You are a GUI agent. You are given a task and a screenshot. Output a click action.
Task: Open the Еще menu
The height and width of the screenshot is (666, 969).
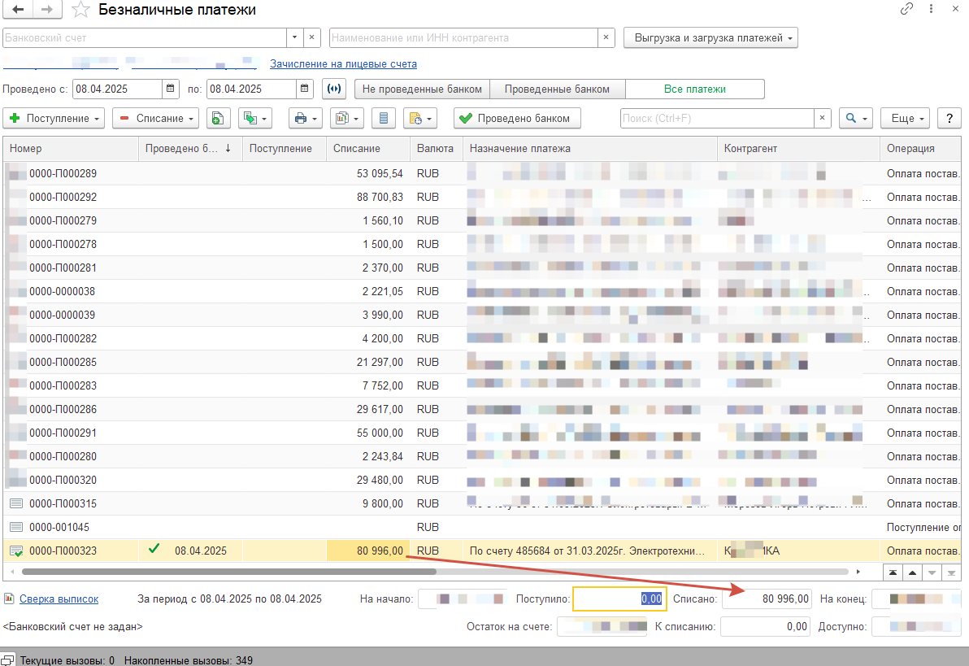pos(906,118)
